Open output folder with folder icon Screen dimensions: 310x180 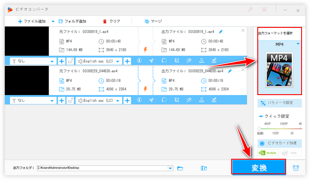180,168
